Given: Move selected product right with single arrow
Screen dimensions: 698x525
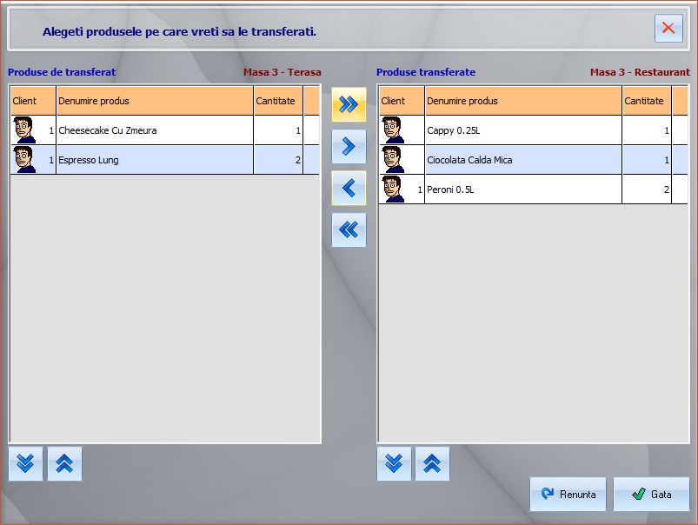Looking at the screenshot, I should click(349, 147).
